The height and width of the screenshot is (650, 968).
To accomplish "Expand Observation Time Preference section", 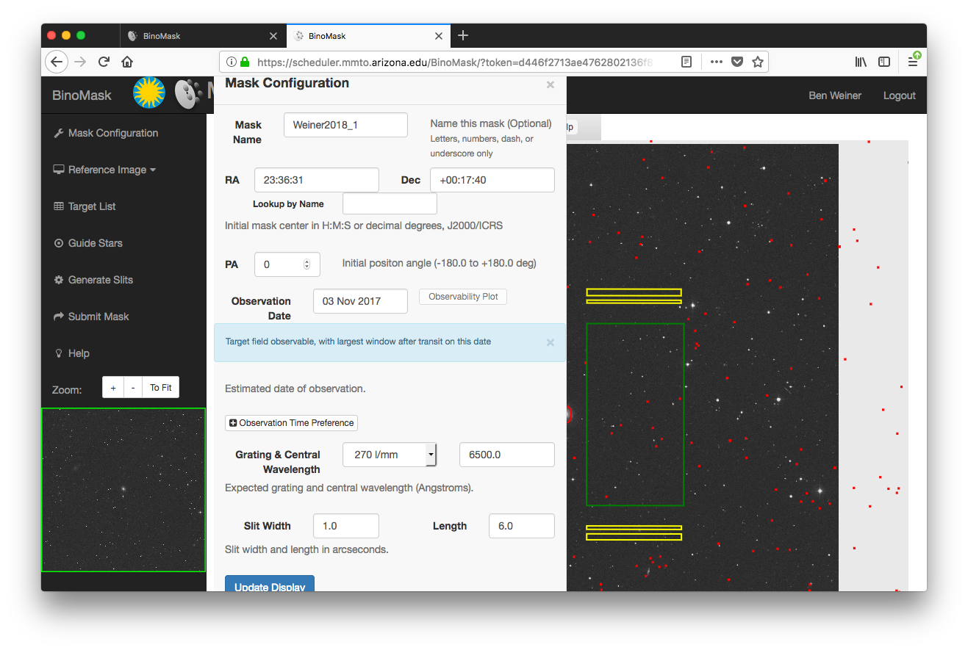I will 292,423.
